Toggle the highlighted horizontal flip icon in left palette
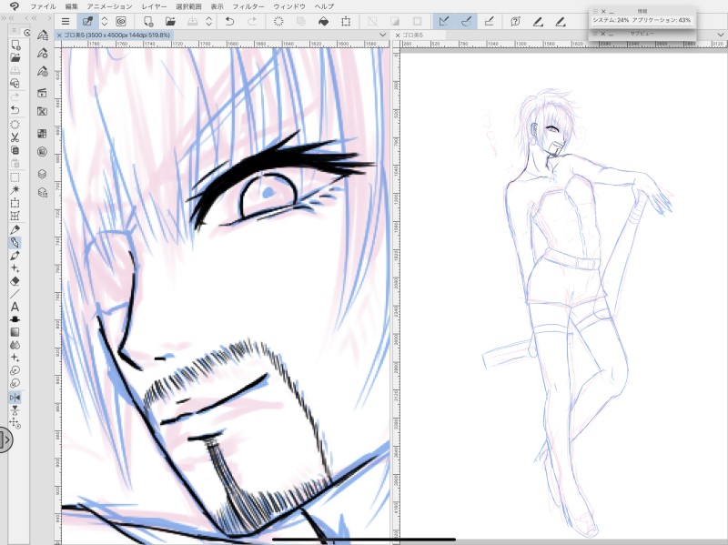728x545 pixels. (x=15, y=398)
